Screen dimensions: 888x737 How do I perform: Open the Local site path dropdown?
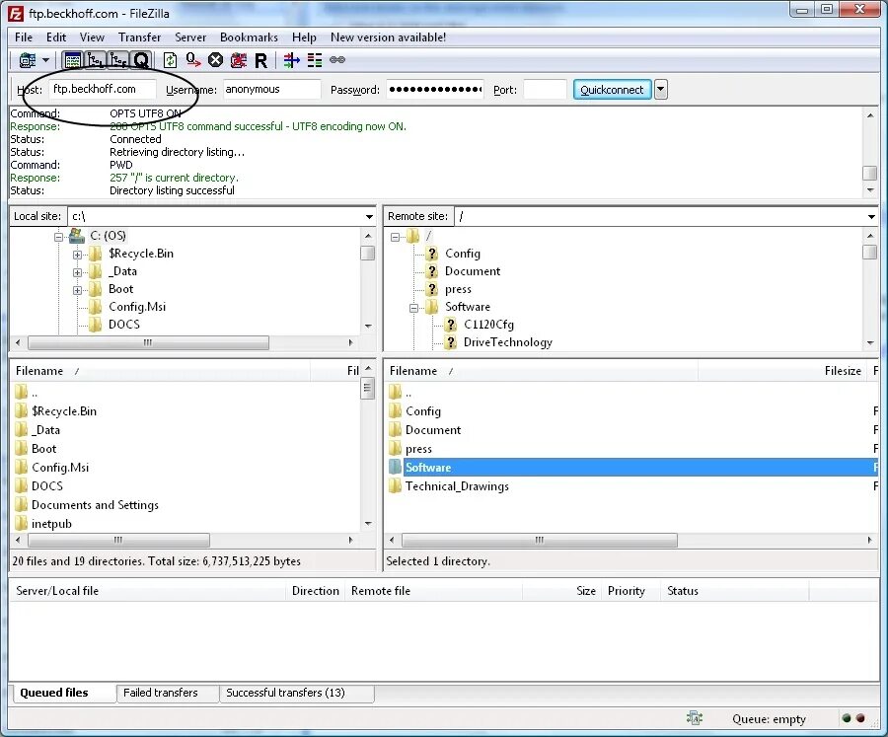pyautogui.click(x=369, y=216)
